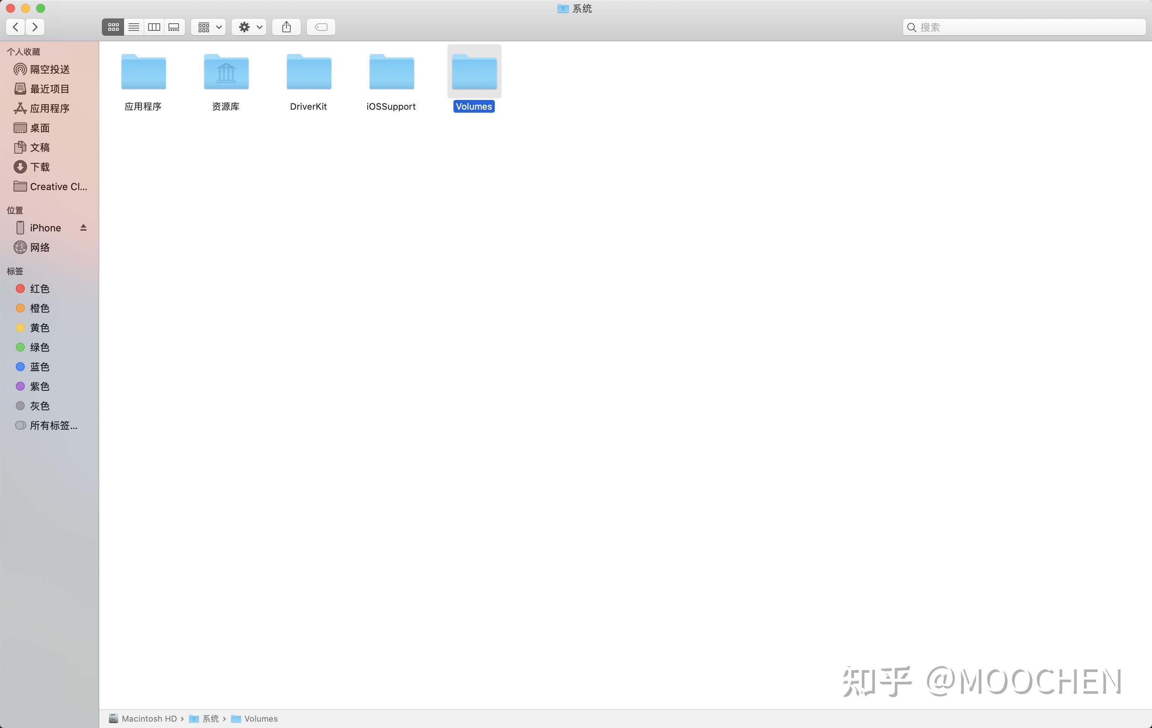Go forward to next folder

[x=35, y=27]
